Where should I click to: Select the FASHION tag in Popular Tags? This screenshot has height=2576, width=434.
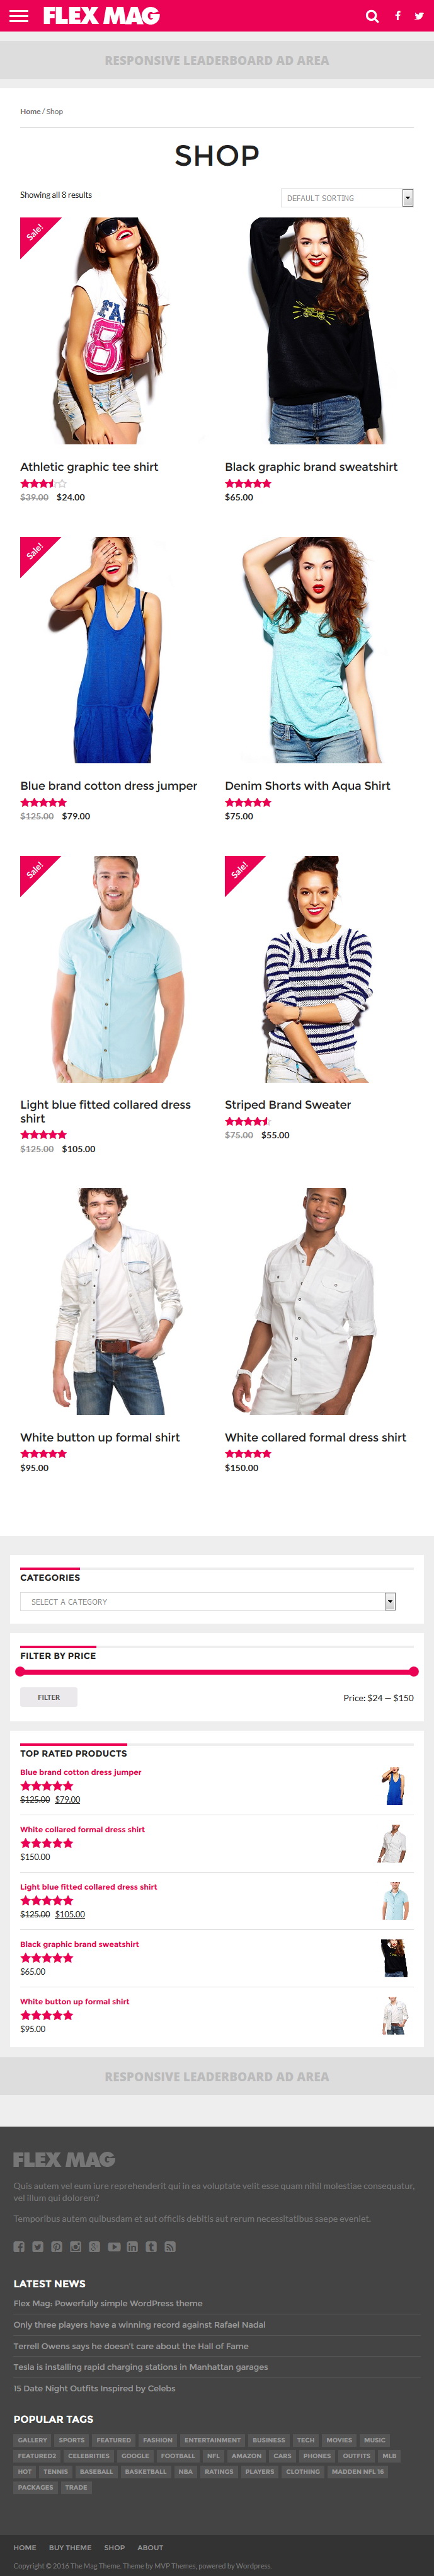[157, 2440]
